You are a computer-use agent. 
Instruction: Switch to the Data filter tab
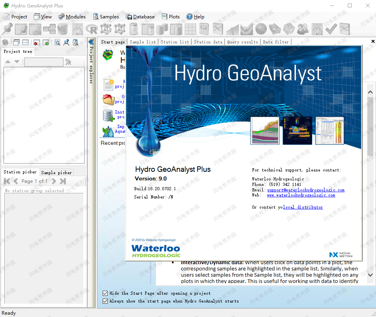276,42
